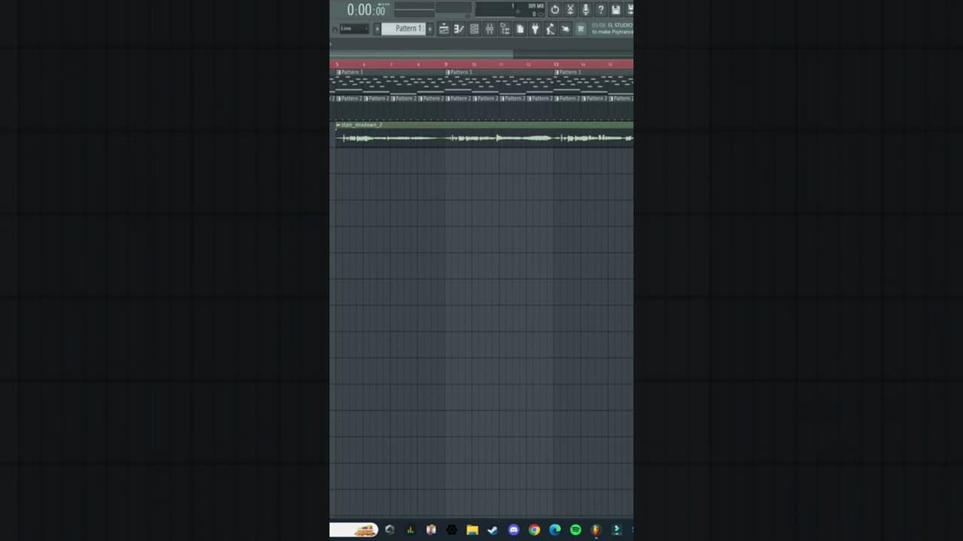Show the Channel rack
Viewport: 963px width, 541px height.
click(x=474, y=29)
